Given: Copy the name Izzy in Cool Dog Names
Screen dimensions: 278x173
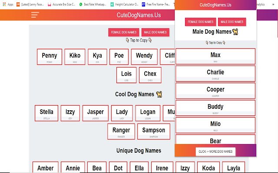Looking at the screenshot, I should click(x=70, y=113).
